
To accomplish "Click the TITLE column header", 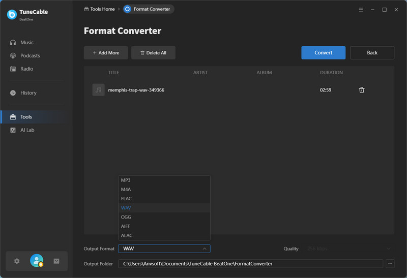I will coord(113,73).
